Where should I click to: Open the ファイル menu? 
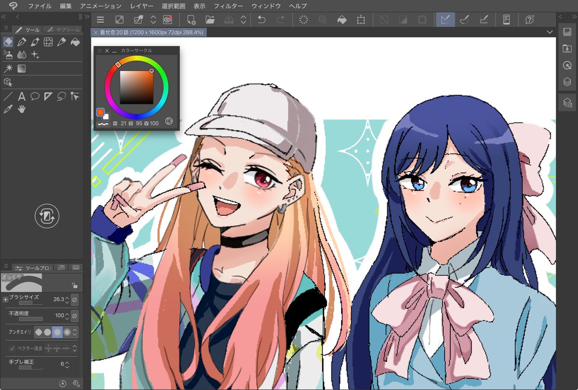(x=40, y=6)
